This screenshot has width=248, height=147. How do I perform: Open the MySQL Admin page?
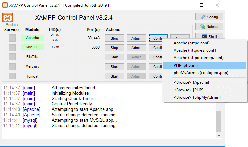[x=136, y=48]
